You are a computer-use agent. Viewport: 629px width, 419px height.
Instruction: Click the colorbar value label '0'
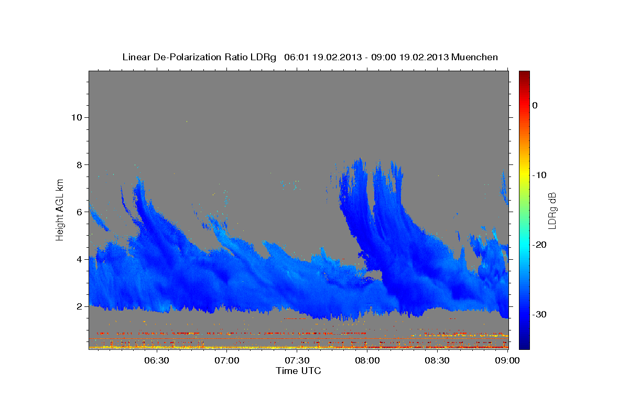535,105
